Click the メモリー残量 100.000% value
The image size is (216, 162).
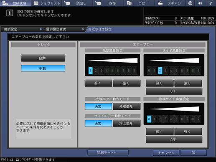point(207,18)
